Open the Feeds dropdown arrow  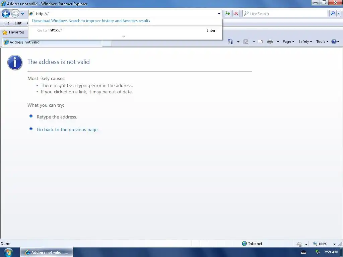tap(254, 41)
